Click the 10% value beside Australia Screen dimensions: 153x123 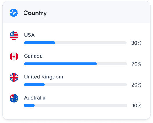click(136, 106)
